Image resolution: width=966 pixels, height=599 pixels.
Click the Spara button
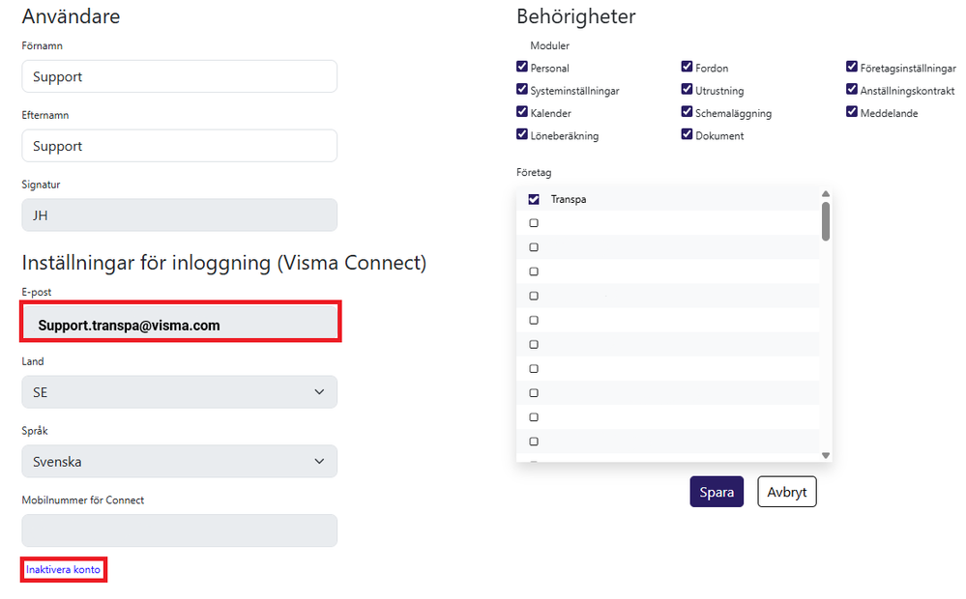pyautogui.click(x=716, y=492)
